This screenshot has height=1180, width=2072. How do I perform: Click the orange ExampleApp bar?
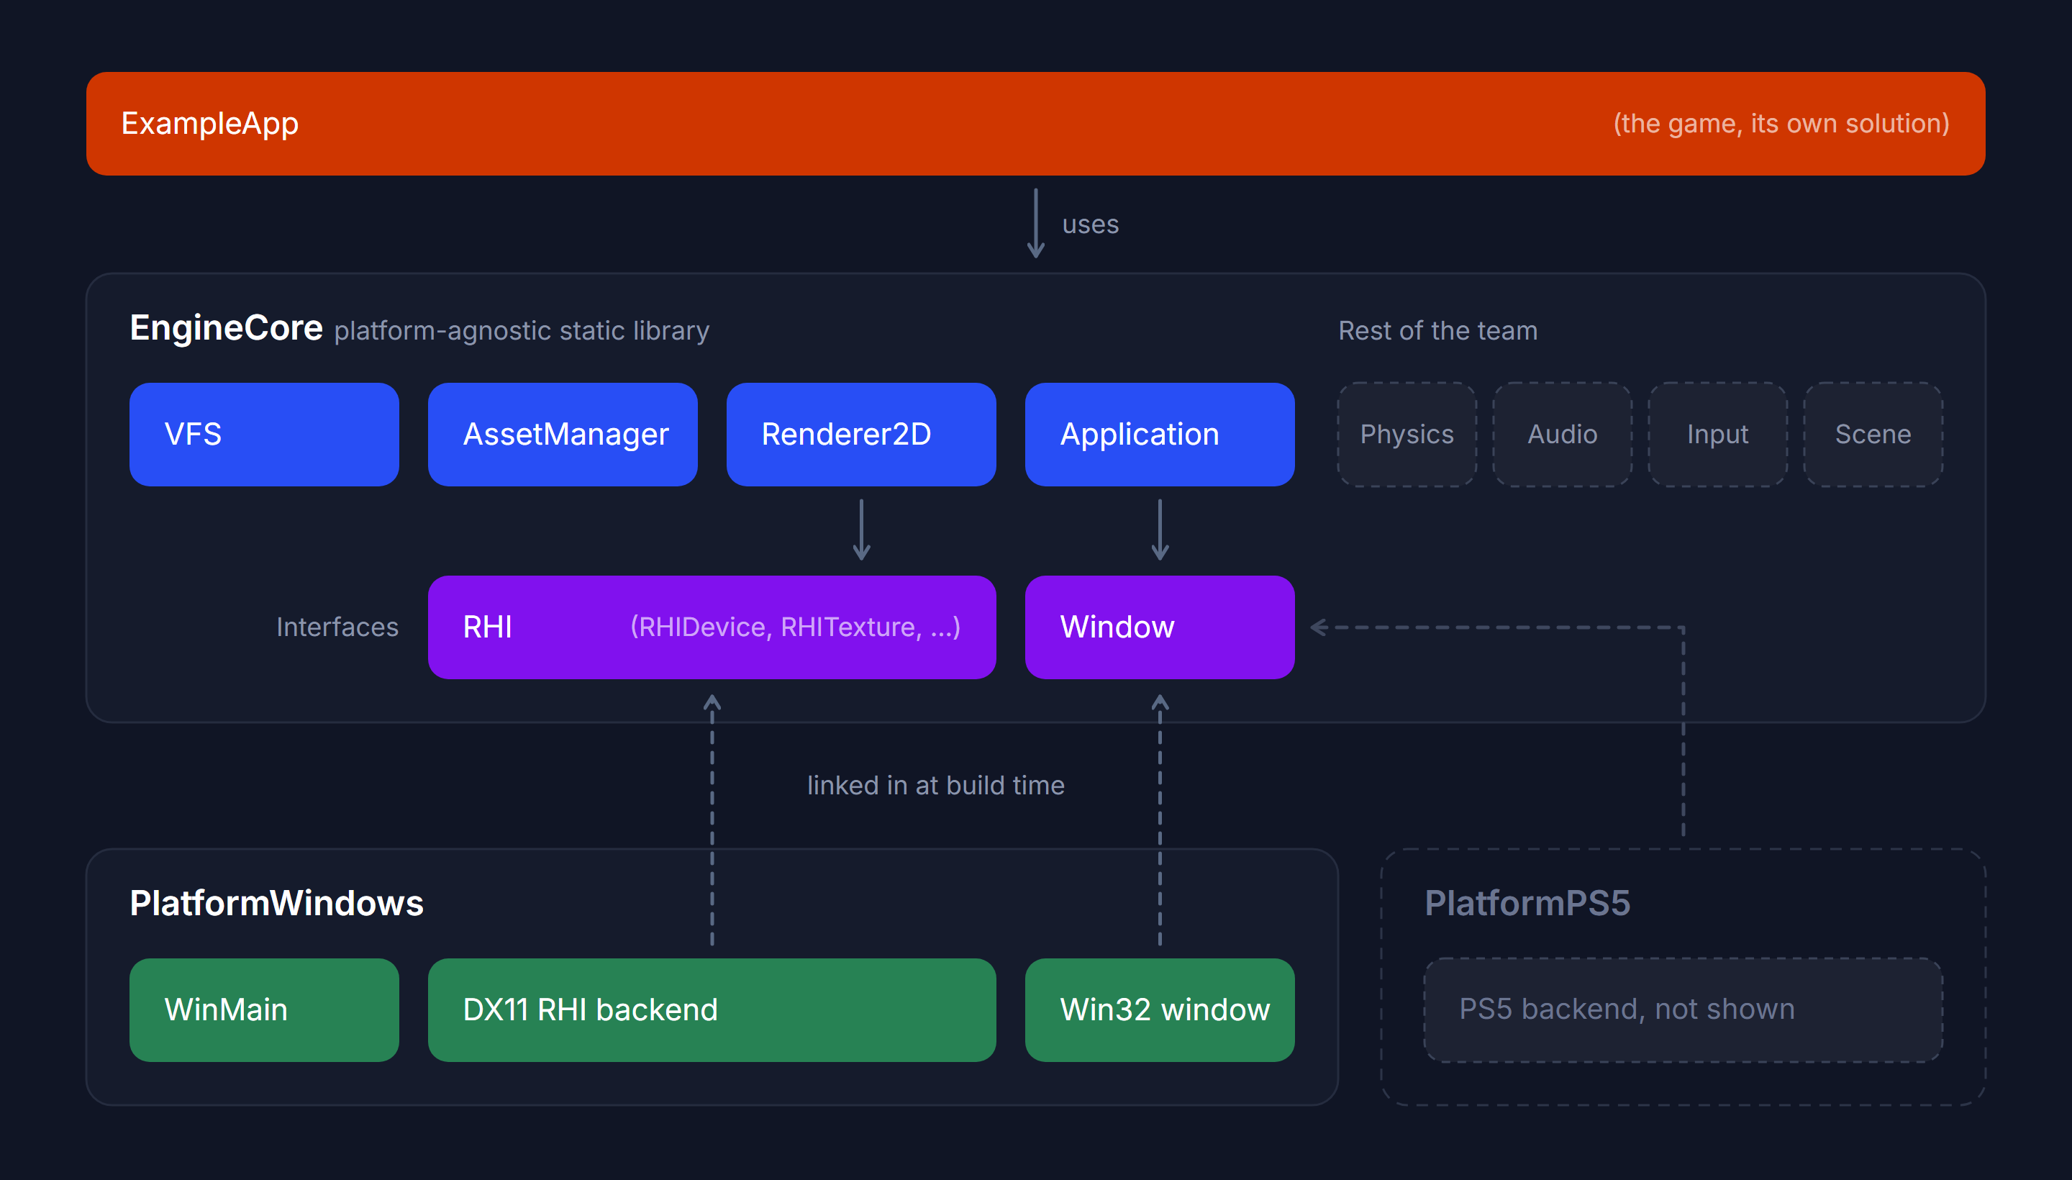pyautogui.click(x=1035, y=123)
